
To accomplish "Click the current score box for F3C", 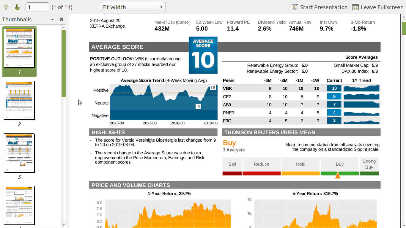I will (x=334, y=121).
